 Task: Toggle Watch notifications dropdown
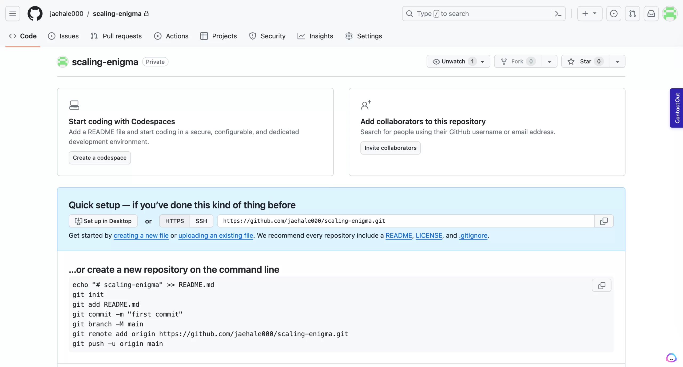point(482,61)
